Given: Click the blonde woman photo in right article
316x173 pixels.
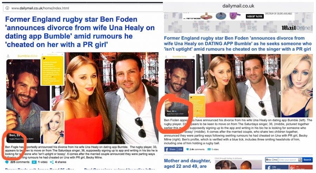Looking at the screenshot, I should point(297,85).
